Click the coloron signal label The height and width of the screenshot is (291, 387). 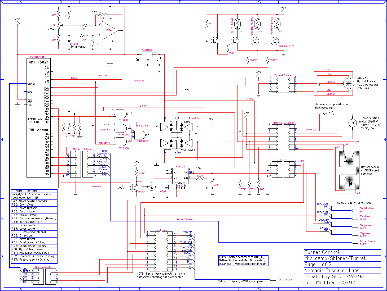96,187
